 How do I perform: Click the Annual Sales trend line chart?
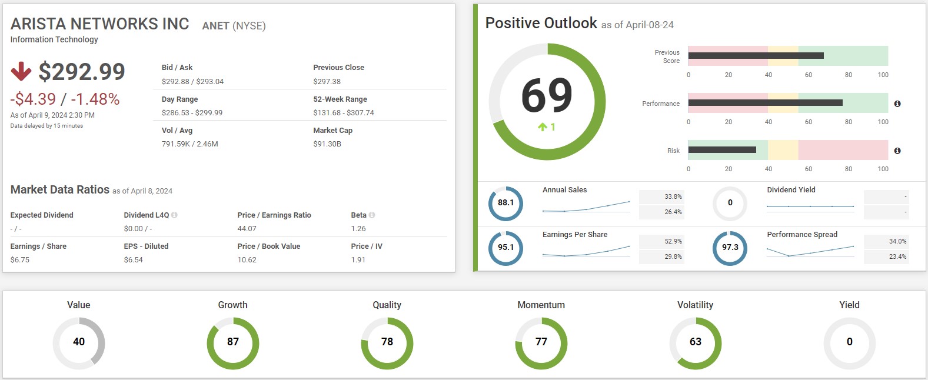[x=586, y=206]
